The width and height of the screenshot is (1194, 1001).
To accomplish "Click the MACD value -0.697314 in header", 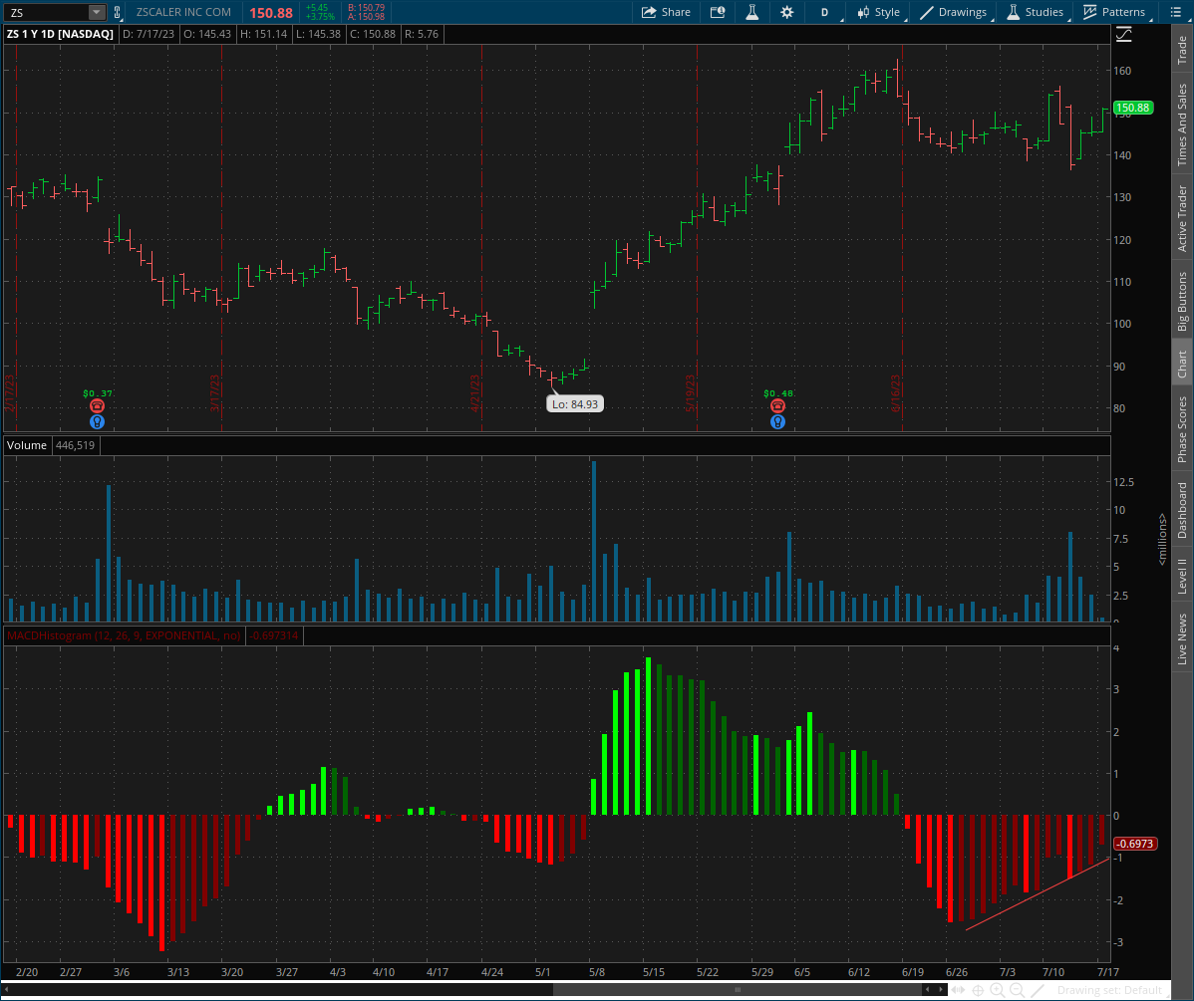I will 274,635.
